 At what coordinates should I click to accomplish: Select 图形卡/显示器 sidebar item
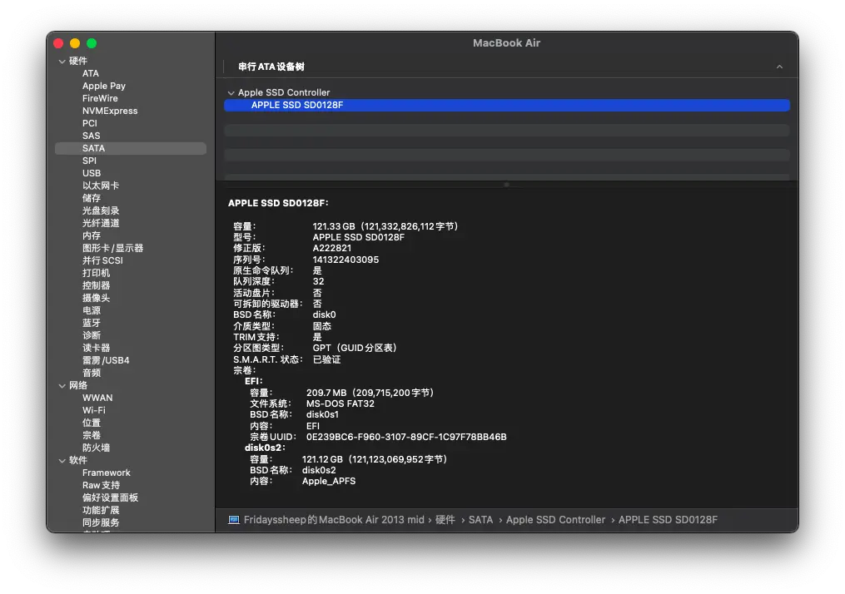(x=112, y=249)
